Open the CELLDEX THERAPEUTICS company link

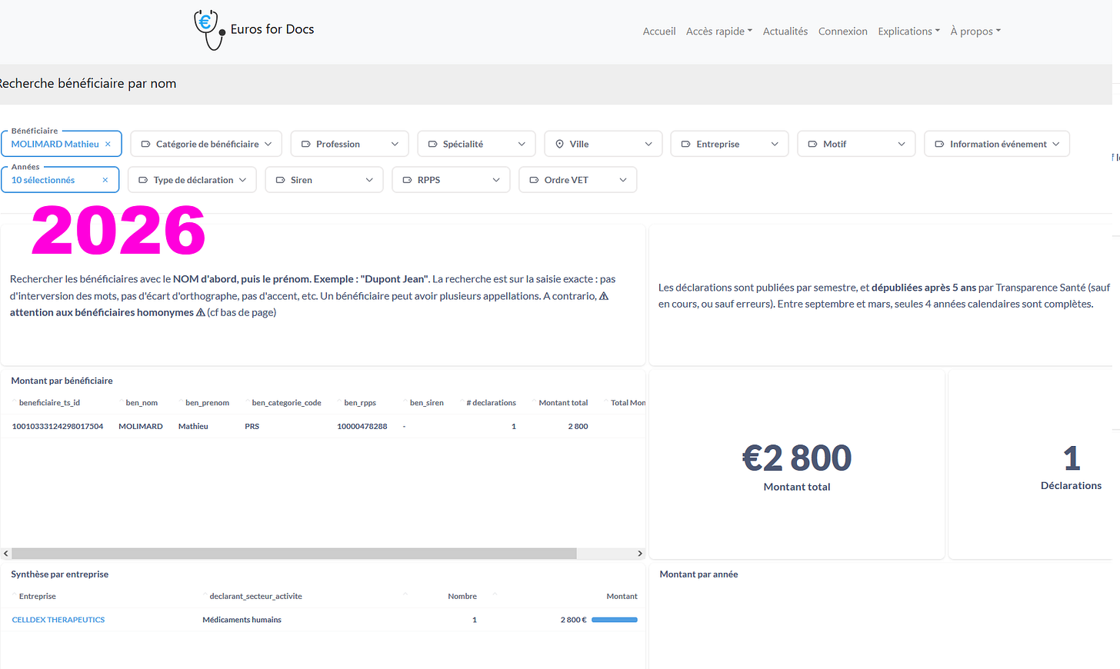[58, 620]
